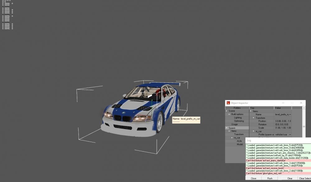
Task: Click the Profile (spawn section) key
Action: pyautogui.click(x=266, y=135)
